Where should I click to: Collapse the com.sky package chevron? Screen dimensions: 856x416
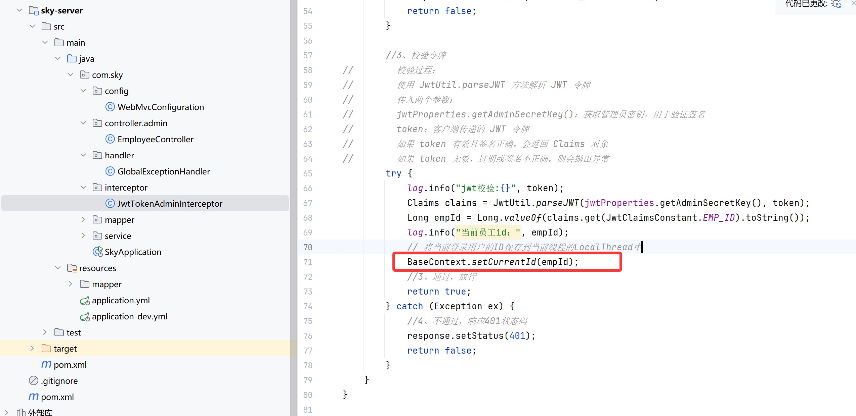(71, 75)
